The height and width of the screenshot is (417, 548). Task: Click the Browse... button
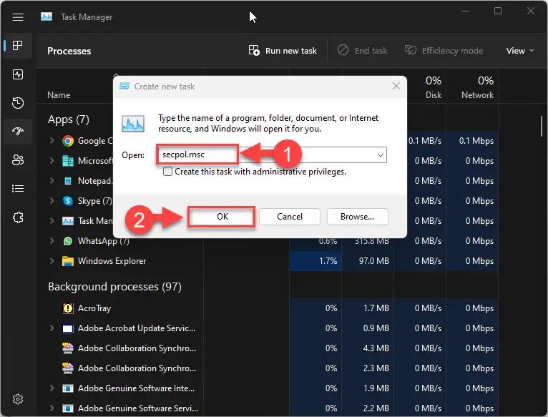point(357,217)
